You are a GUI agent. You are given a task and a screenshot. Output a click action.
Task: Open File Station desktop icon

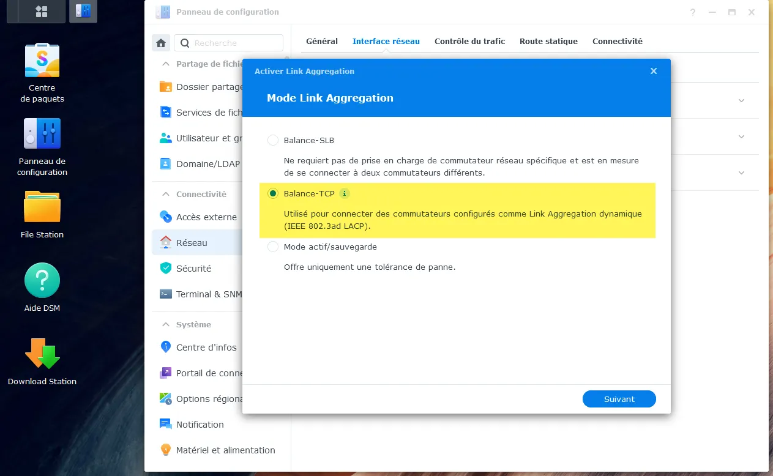pos(42,209)
